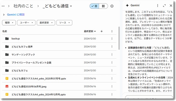Click the file list vertical scrollbar
The height and width of the screenshot is (101, 176).
pyautogui.click(x=119, y=38)
